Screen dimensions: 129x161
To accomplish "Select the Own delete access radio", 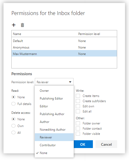I will tap(13, 126).
